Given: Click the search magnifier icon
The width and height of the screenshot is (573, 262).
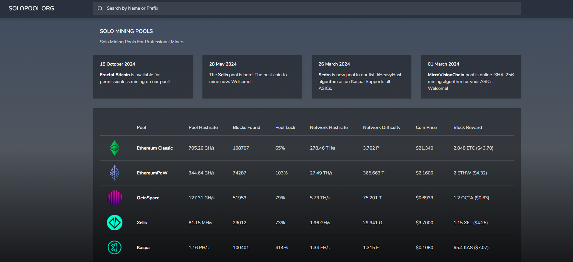Looking at the screenshot, I should click(x=100, y=8).
